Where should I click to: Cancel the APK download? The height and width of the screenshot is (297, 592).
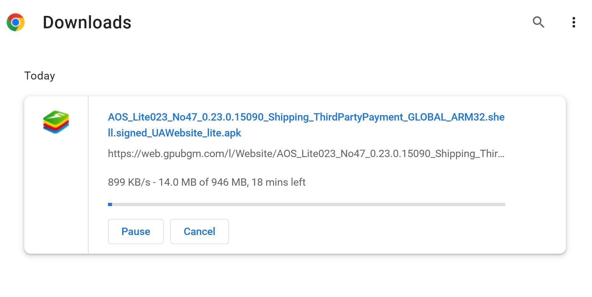pos(199,231)
